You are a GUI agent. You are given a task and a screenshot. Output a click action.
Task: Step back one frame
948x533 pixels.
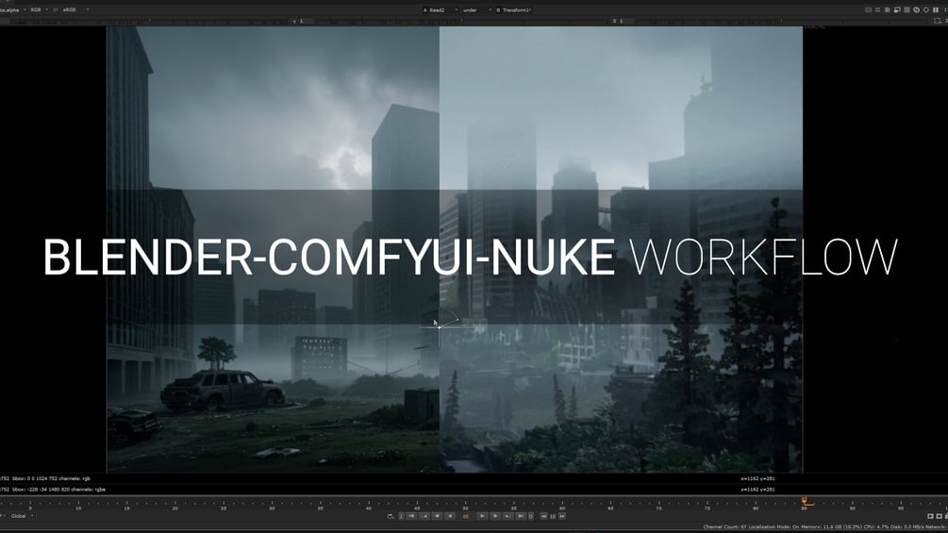(x=437, y=516)
